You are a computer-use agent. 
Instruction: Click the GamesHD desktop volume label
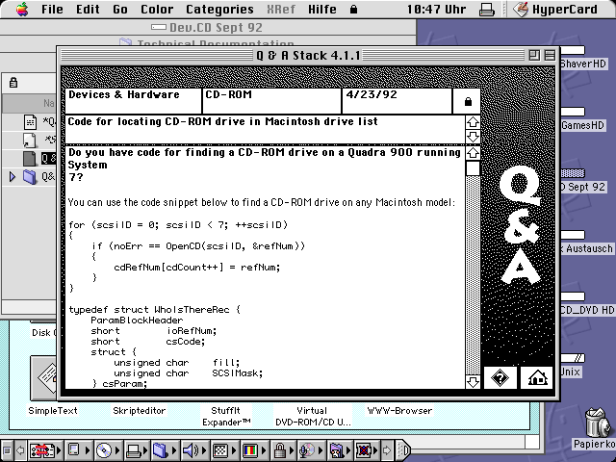(582, 126)
